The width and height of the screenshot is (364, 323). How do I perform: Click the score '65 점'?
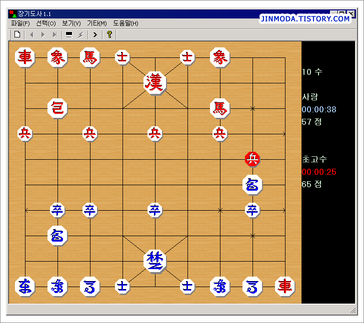(x=312, y=184)
